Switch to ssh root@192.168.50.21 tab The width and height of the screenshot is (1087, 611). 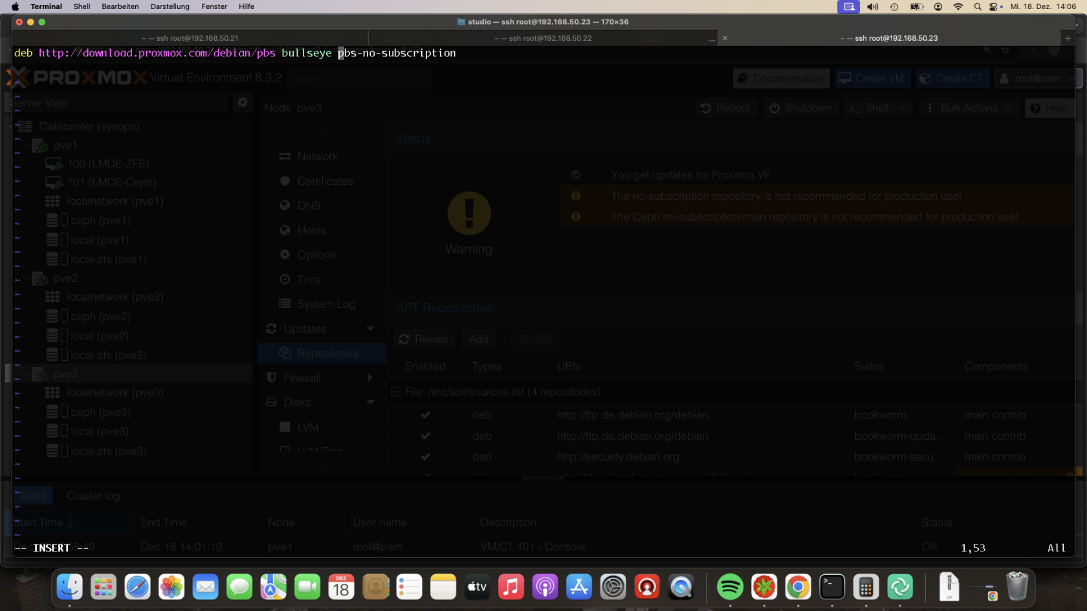pyautogui.click(x=190, y=38)
